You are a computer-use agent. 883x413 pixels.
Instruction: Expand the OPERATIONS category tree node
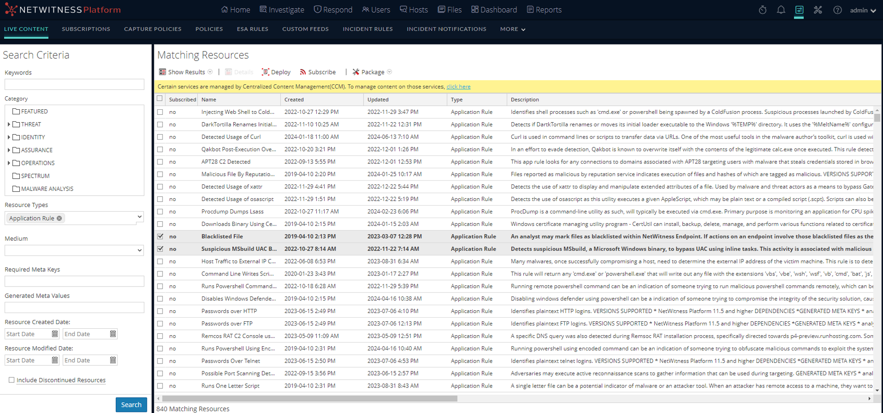(9, 163)
